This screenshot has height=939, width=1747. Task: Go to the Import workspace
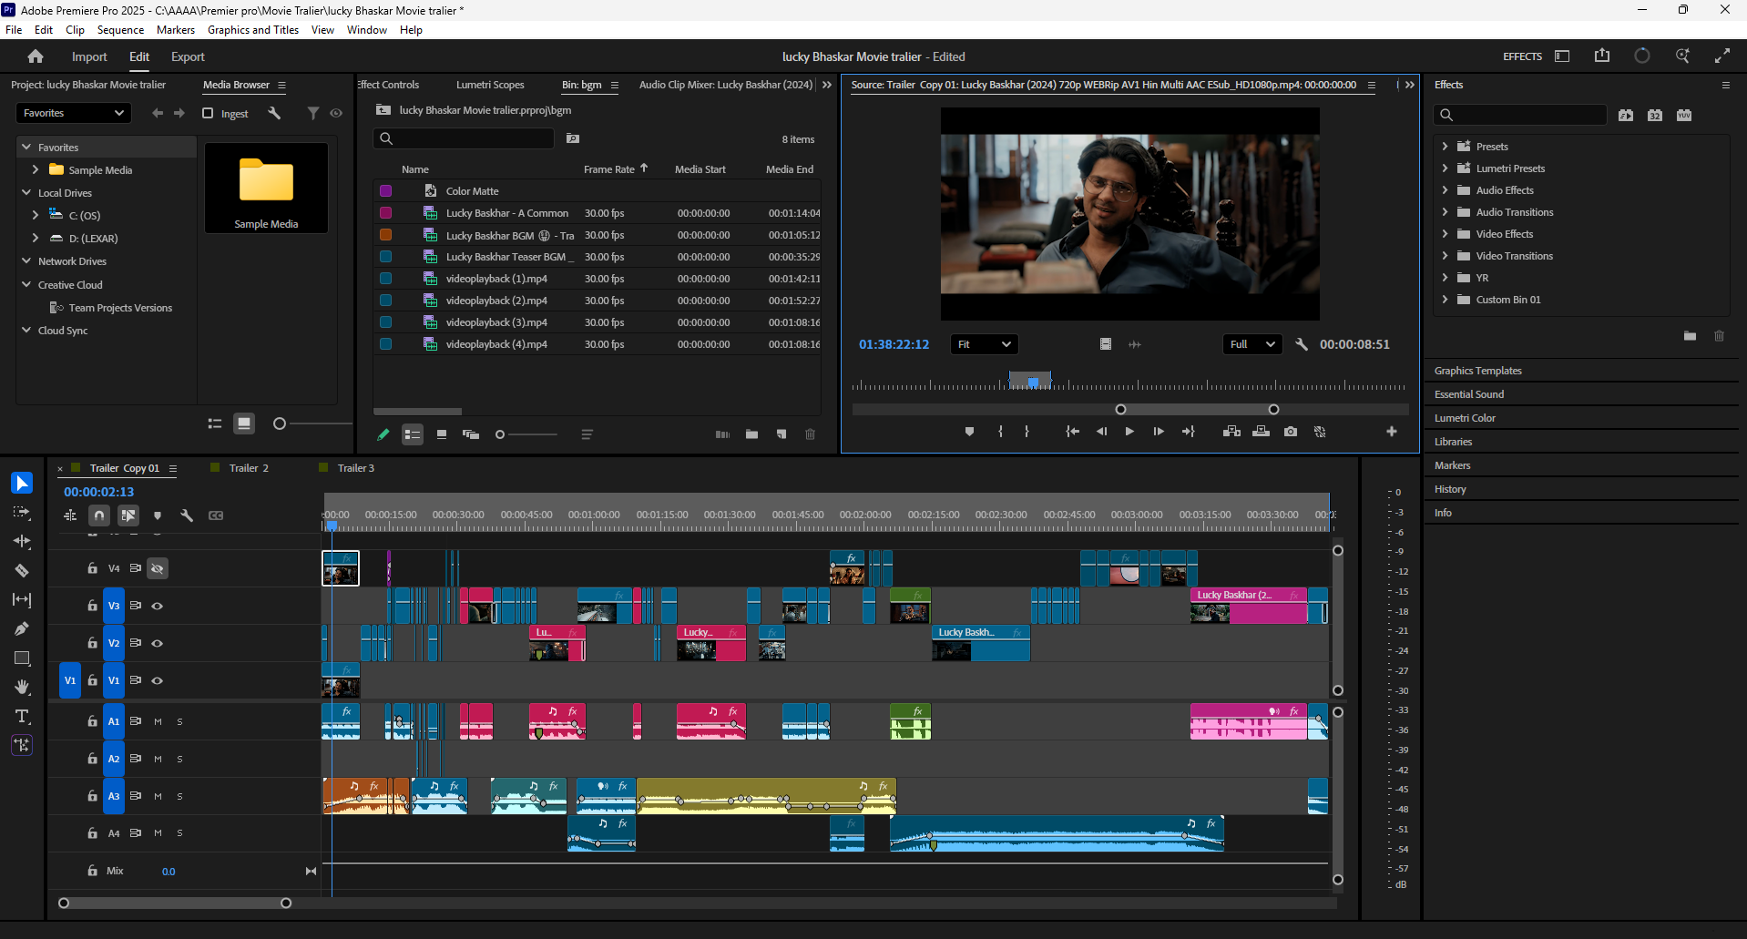[x=89, y=56]
